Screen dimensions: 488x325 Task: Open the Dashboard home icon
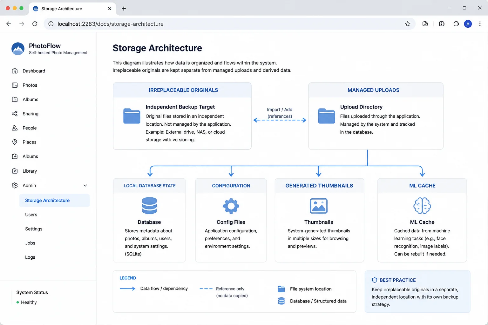(x=15, y=71)
